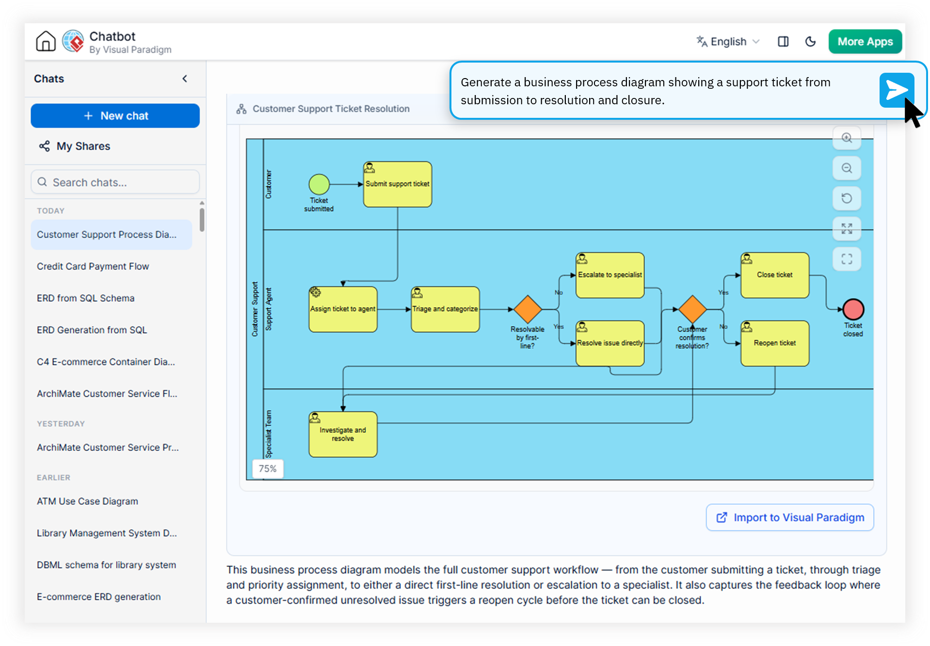Click the gear icon on Assign ticket task
The height and width of the screenshot is (646, 930).
[315, 292]
